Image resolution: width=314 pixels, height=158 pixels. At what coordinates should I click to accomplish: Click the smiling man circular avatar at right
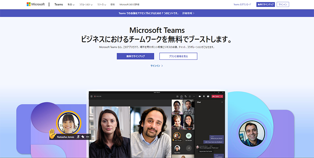tap(252, 134)
